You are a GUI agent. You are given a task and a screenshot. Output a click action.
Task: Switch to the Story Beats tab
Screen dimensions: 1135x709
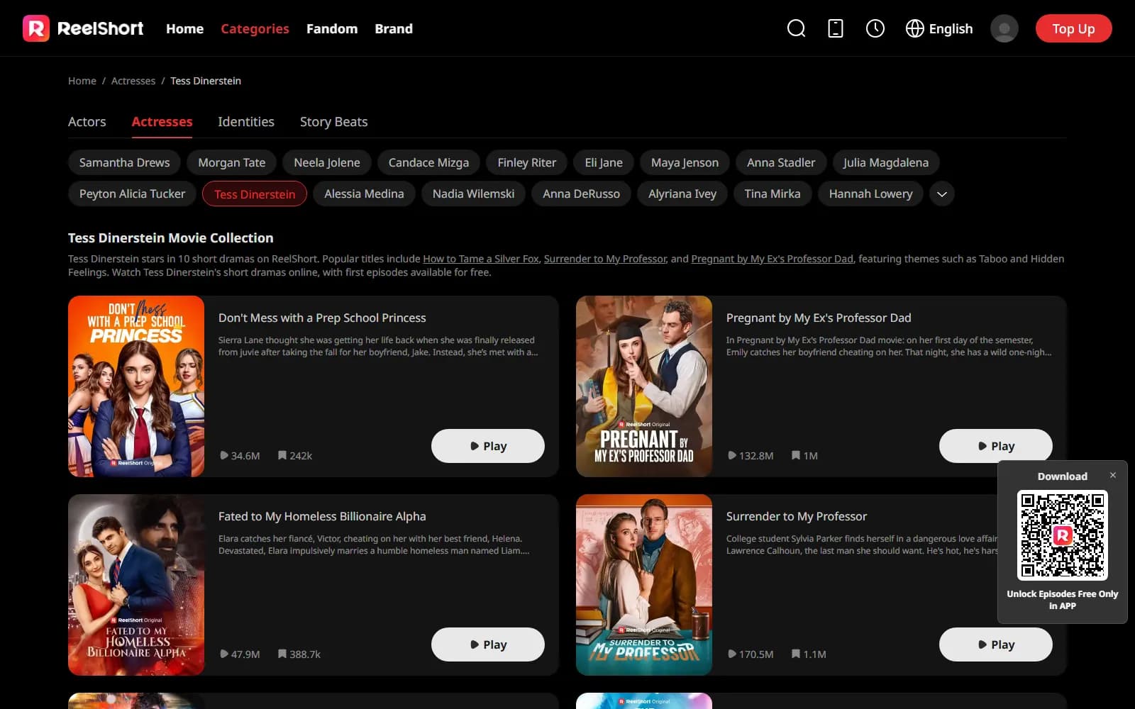click(x=333, y=122)
